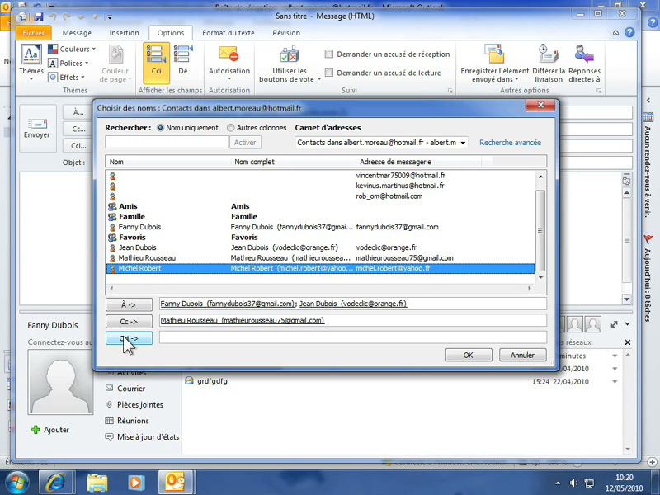Open the Suivi dialog launcher
Image resolution: width=660 pixels, height=495 pixels.
point(450,91)
